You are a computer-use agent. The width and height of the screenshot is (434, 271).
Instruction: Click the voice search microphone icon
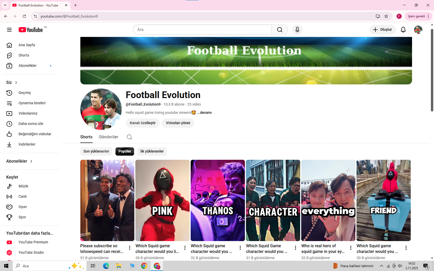(x=297, y=30)
